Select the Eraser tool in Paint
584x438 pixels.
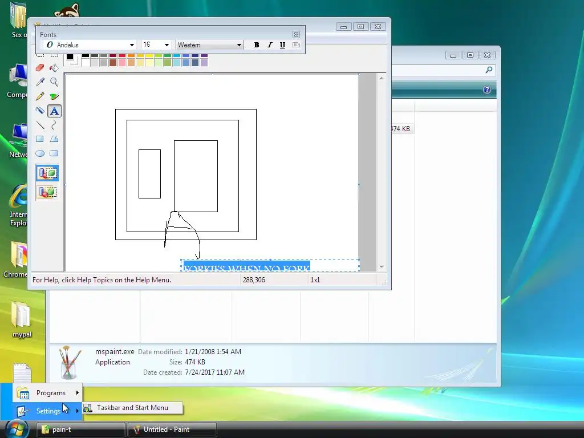click(40, 68)
